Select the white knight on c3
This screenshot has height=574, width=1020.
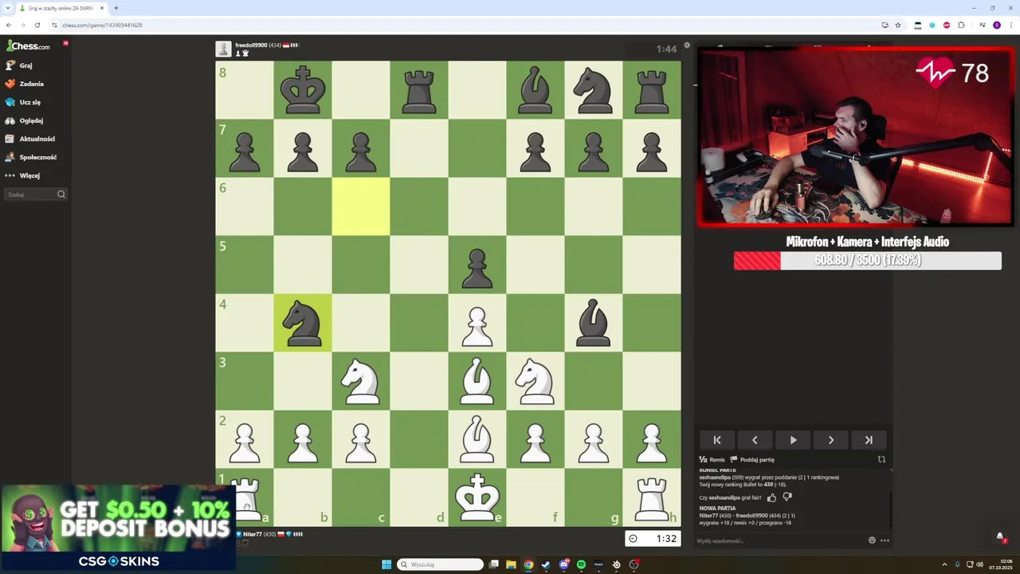pyautogui.click(x=361, y=381)
